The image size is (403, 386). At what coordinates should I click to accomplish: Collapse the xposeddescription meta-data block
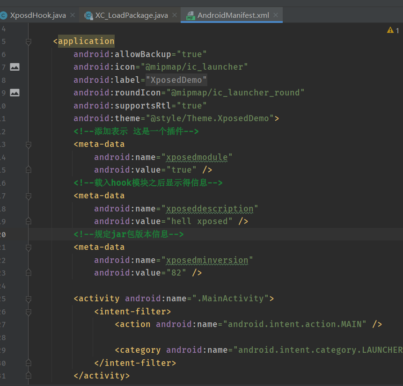point(29,196)
